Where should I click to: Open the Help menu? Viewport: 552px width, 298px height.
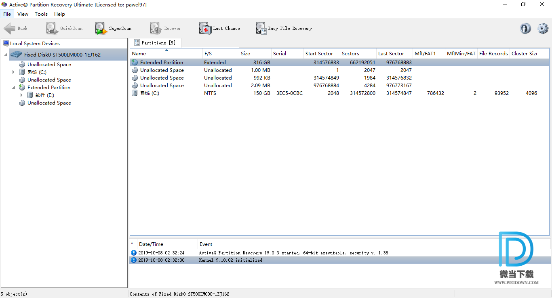pos(59,14)
